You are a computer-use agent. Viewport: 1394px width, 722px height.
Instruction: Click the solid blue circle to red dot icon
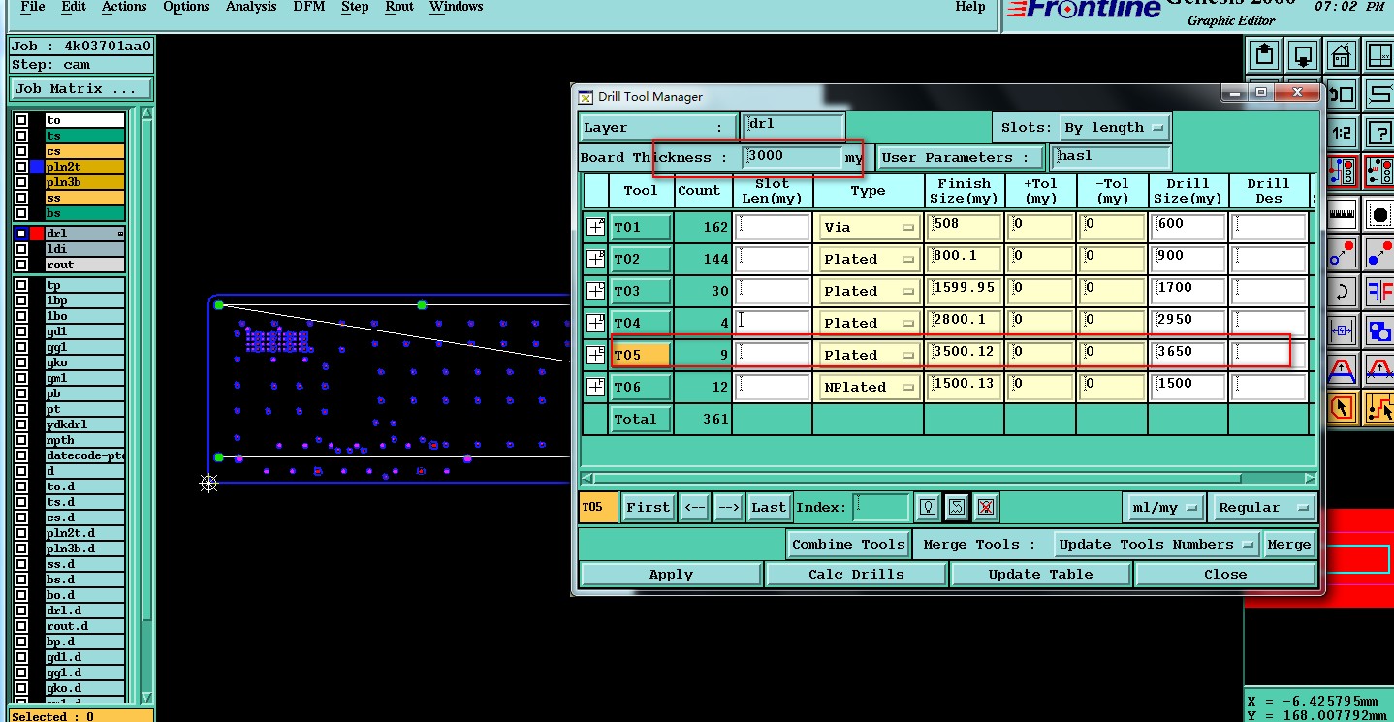(x=1378, y=252)
